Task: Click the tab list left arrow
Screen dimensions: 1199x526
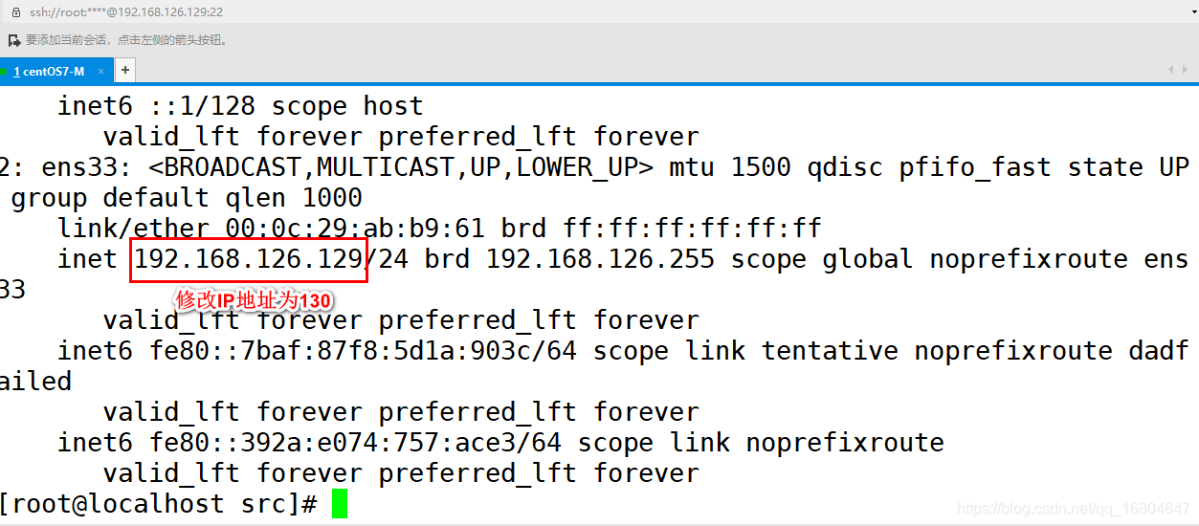Action: coord(1171,70)
